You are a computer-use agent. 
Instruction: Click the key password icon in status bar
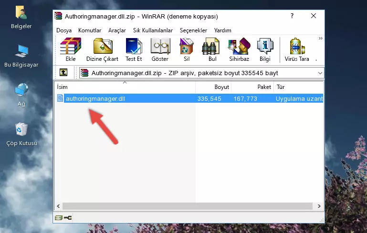[x=68, y=218]
